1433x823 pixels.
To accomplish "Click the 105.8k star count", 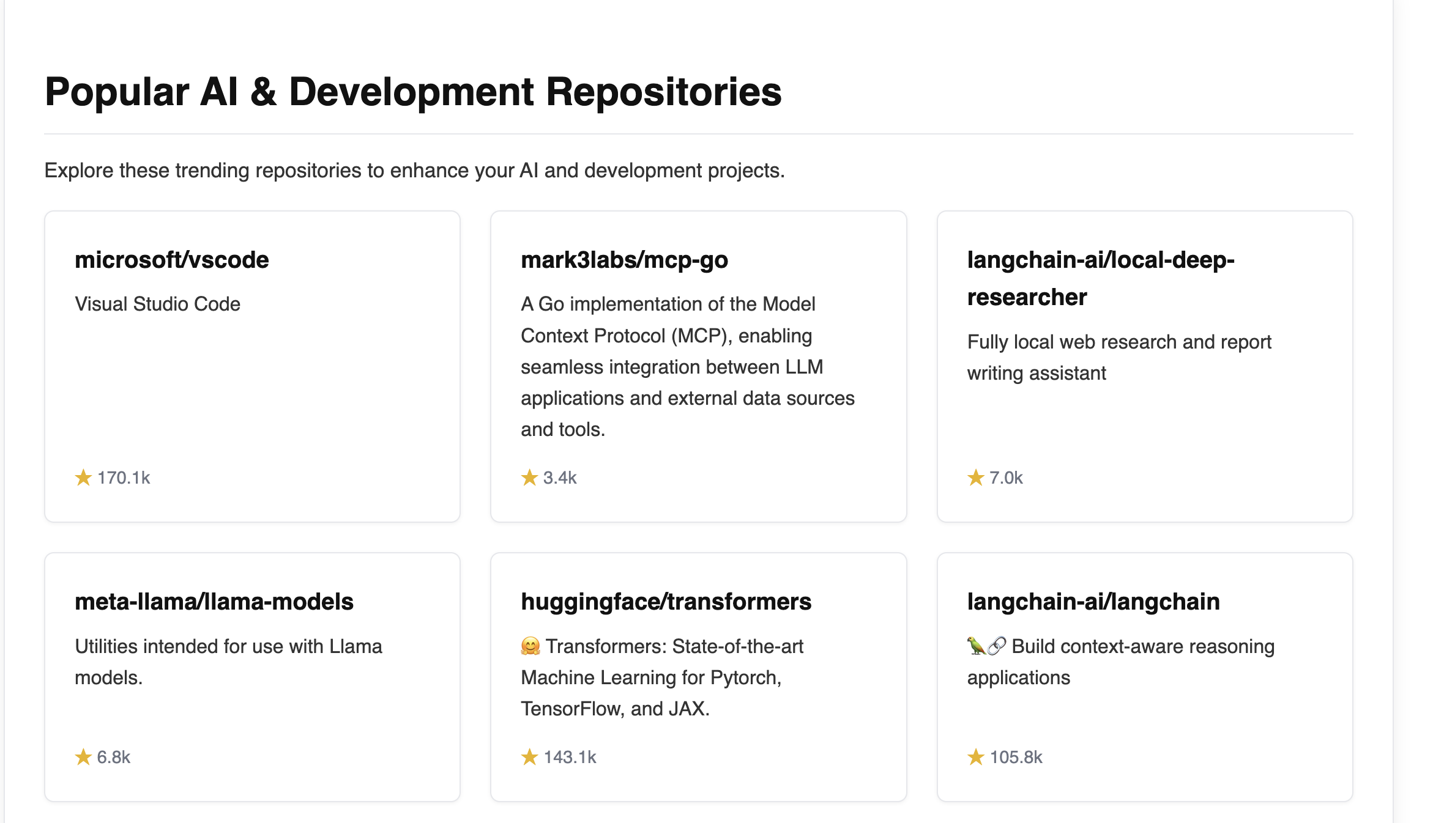I will pos(1016,757).
